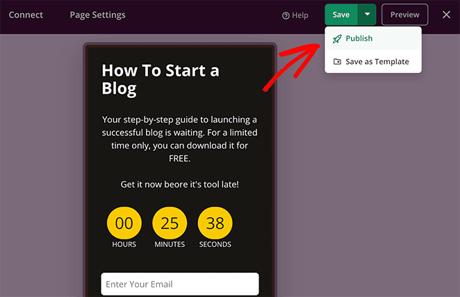Toggle the Save dropdown arrow
This screenshot has width=460, height=297.
pos(367,15)
